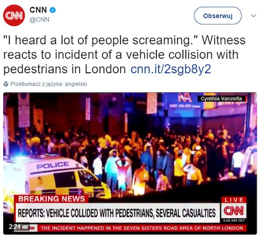Click the blue verified badge icon

point(53,10)
